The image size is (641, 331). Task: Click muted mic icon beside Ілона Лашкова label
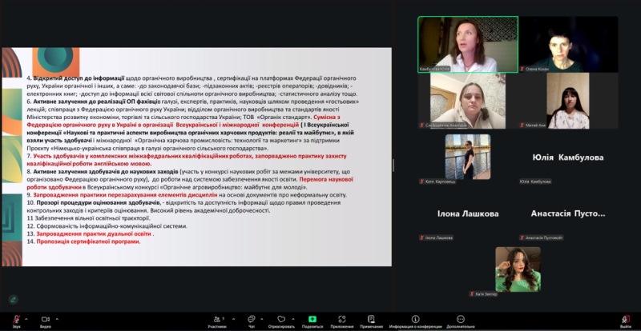tap(421, 237)
